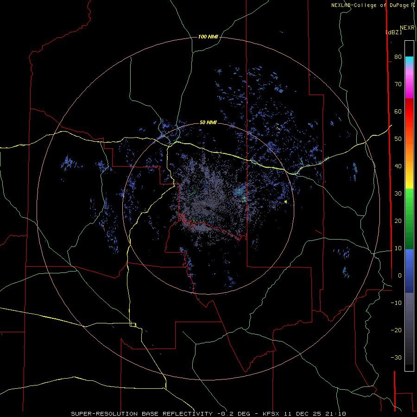The height and width of the screenshot is (417, 417).
Task: Click the 20 value on dBZ scale
Action: point(398,221)
